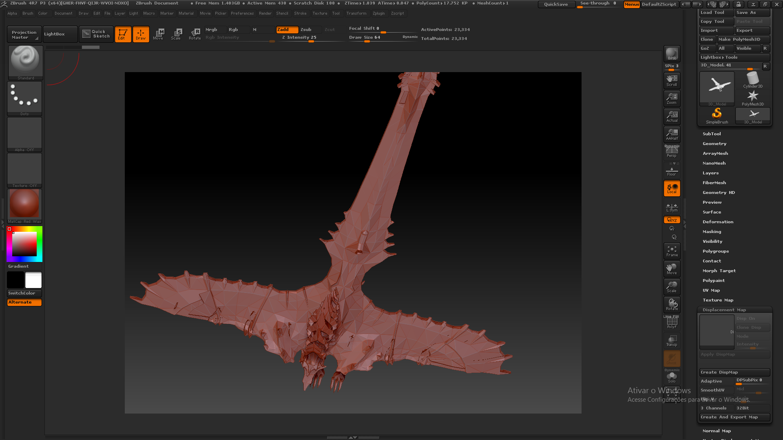Open the Texture Off selector
Screen dimensions: 783x440
[24, 170]
